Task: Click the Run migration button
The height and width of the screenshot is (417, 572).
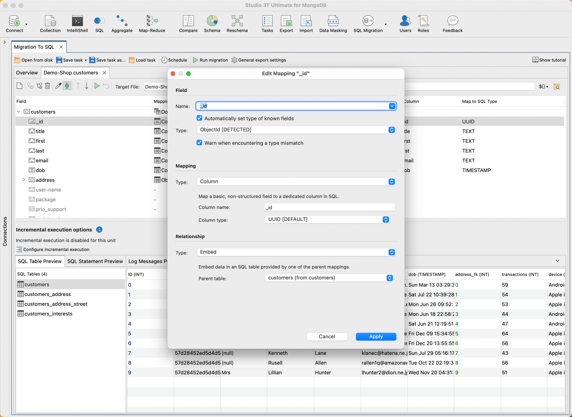Action: tap(211, 60)
